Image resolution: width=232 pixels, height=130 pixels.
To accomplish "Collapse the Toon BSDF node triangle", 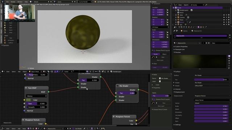I will 26,88.
